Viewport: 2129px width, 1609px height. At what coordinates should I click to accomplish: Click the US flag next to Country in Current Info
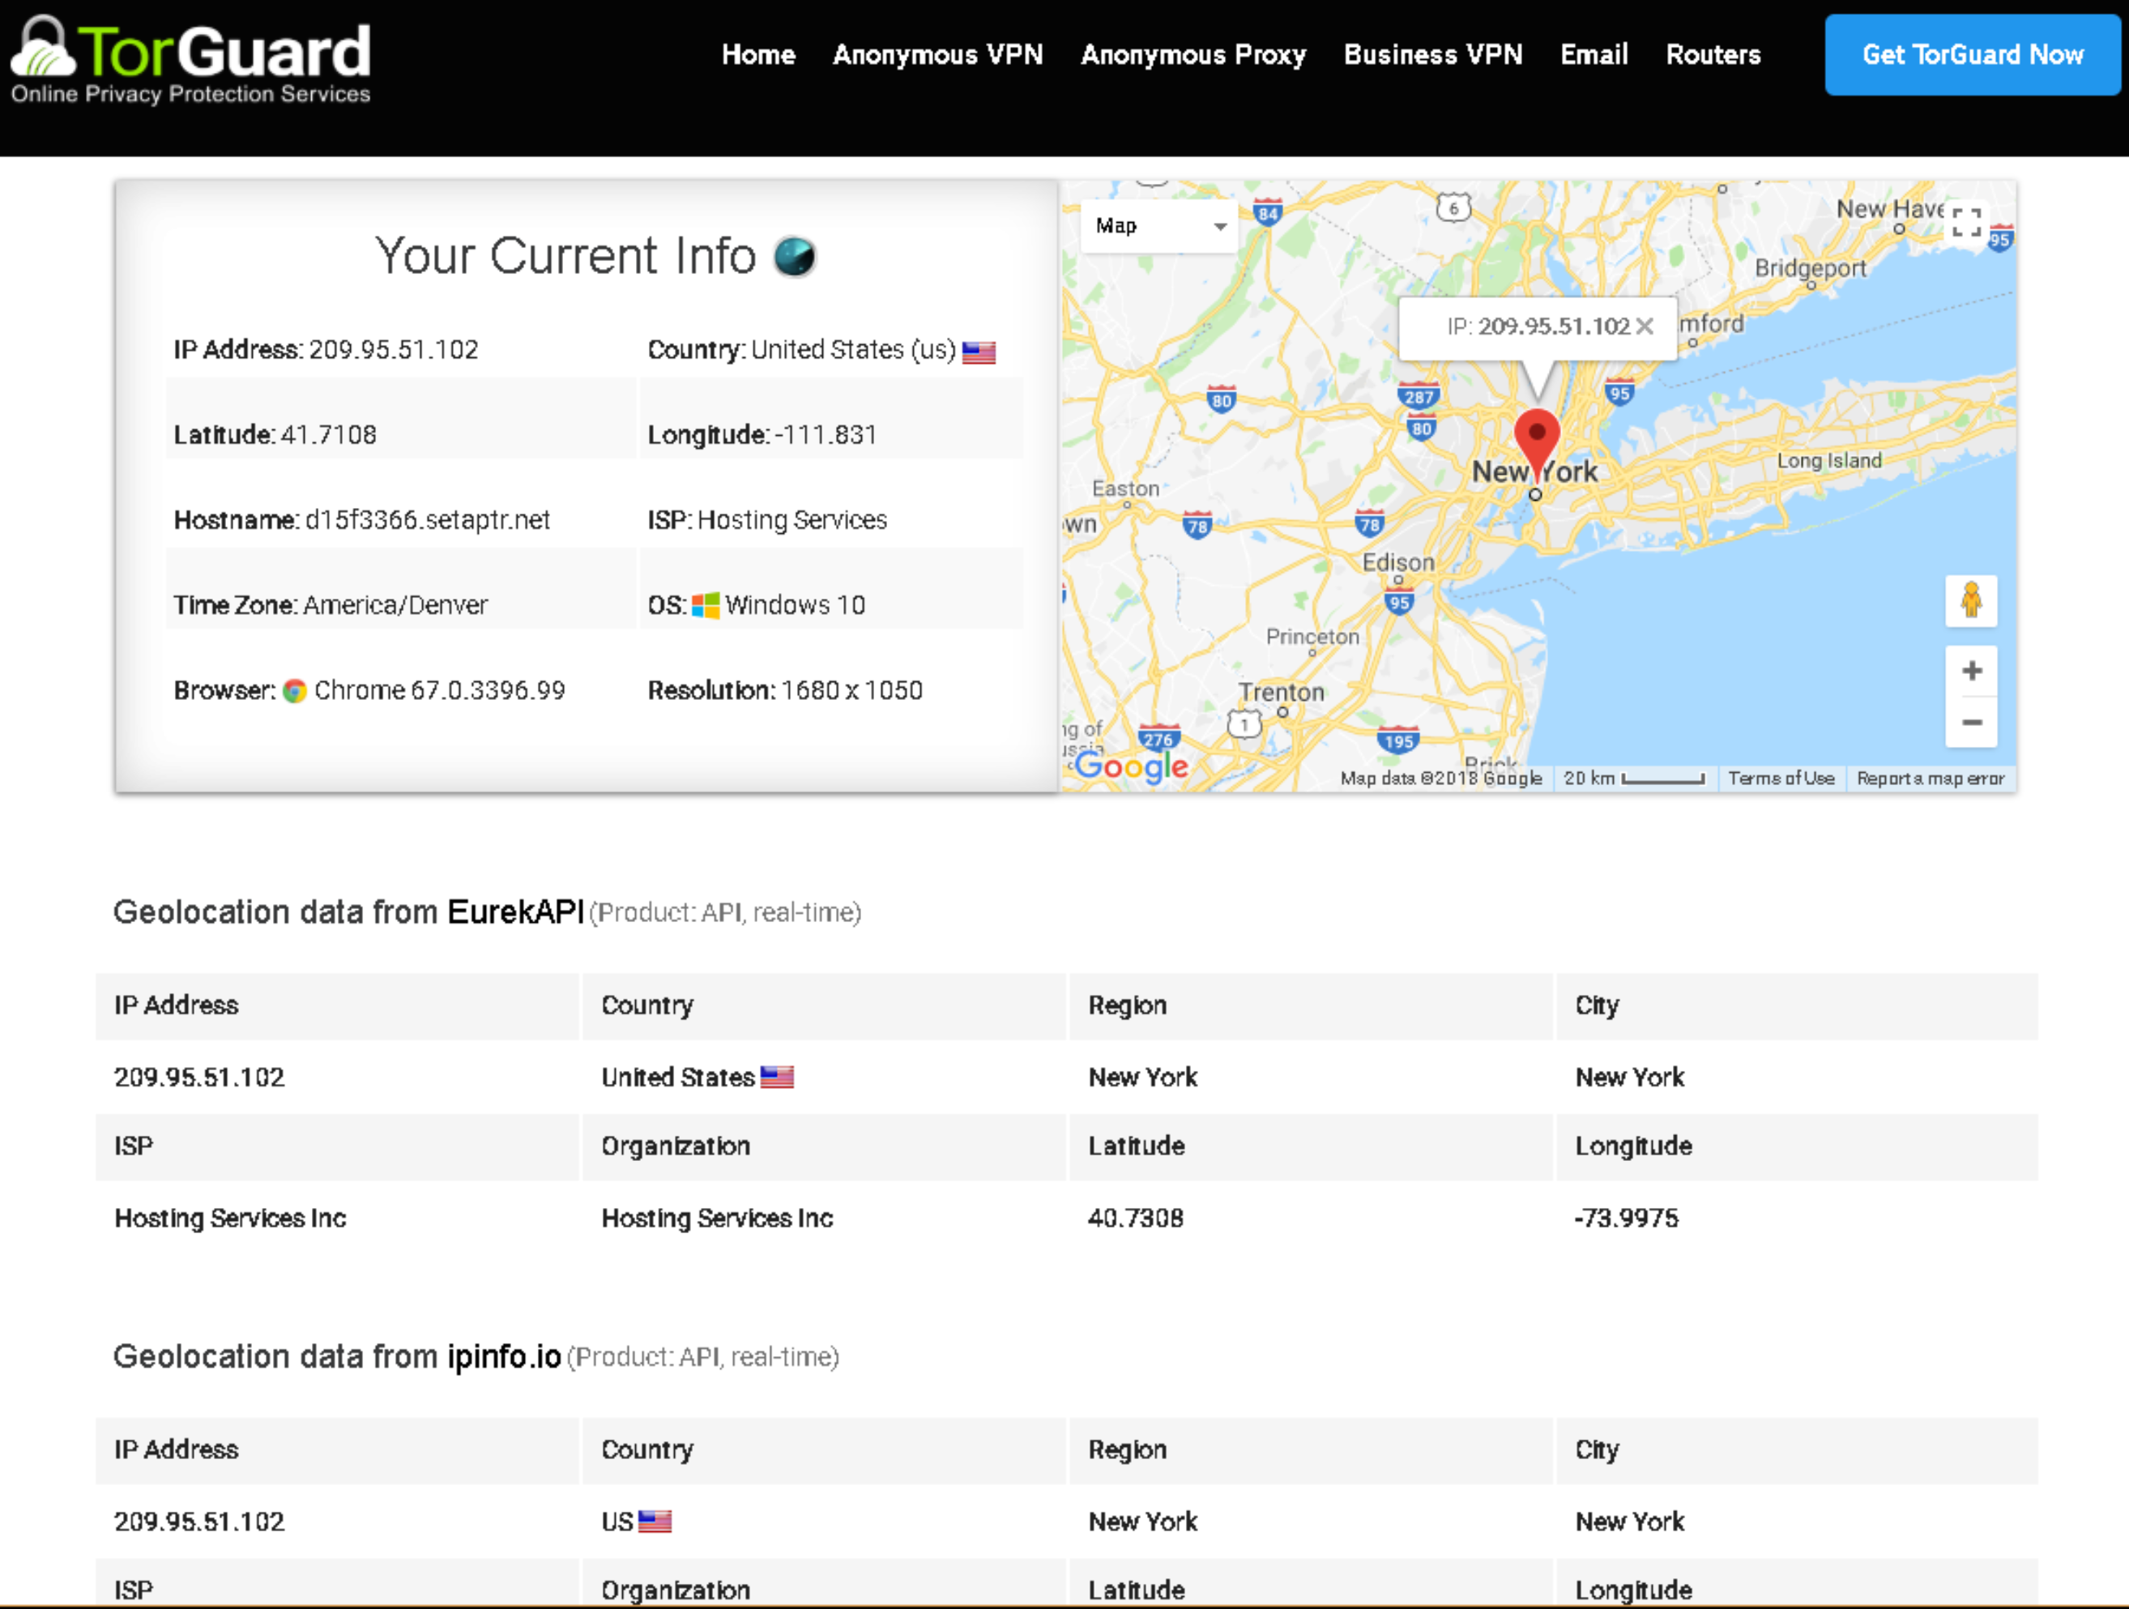coord(979,352)
